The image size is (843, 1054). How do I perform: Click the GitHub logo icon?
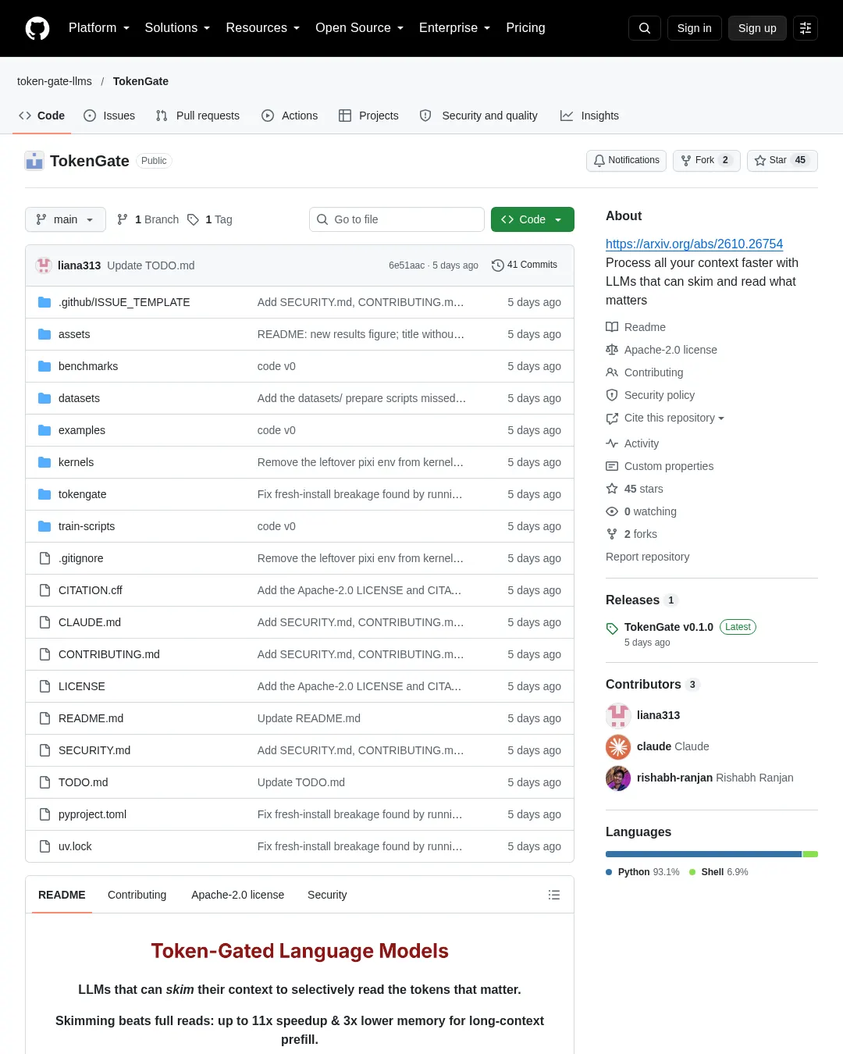37,28
